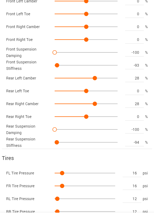
Task: Click the RL Tire Pressure psi field
Action: [132, 199]
